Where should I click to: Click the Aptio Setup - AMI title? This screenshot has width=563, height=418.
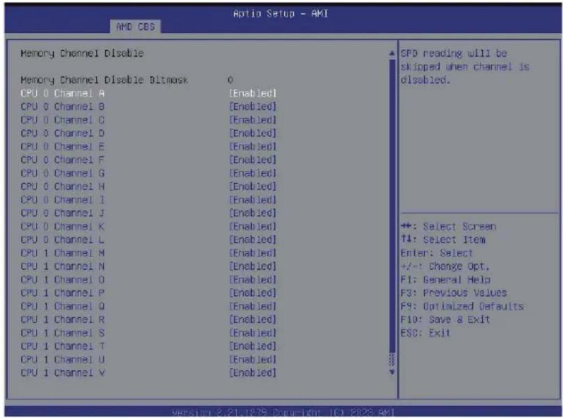point(280,13)
